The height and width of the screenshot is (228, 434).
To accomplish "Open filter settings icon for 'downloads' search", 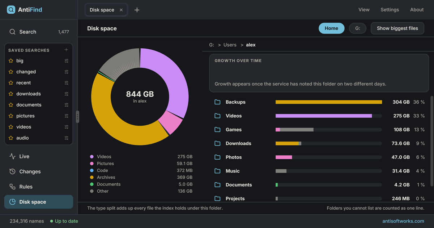I will [67, 94].
